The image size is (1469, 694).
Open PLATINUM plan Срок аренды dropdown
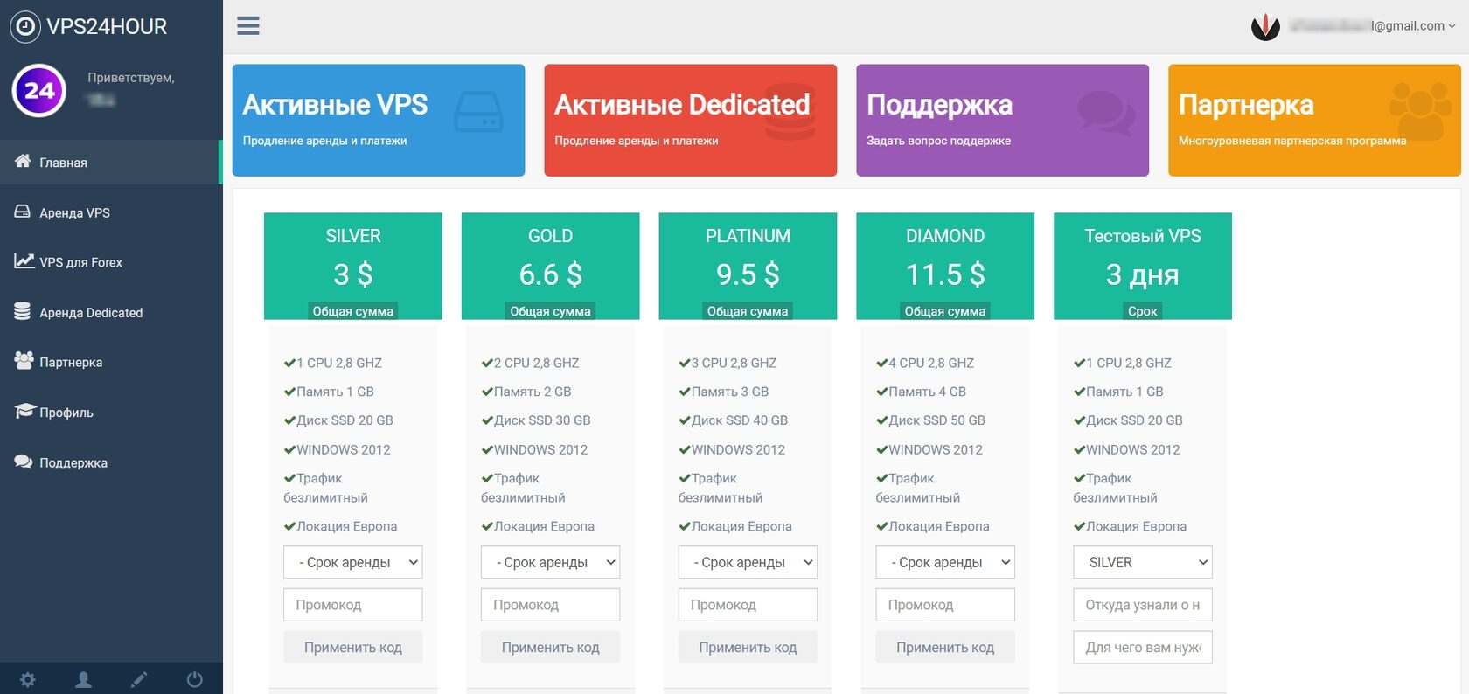coord(748,562)
